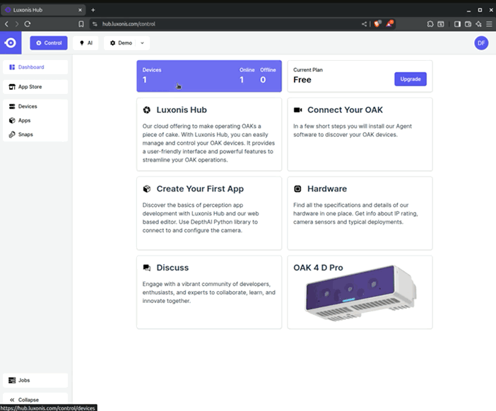Click the Upgrade plan button
Viewport: 496px width, 411px height.
pos(411,79)
